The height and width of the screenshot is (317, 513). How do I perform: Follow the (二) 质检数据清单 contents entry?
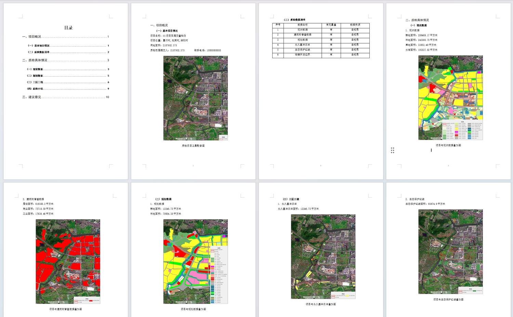pos(68,52)
